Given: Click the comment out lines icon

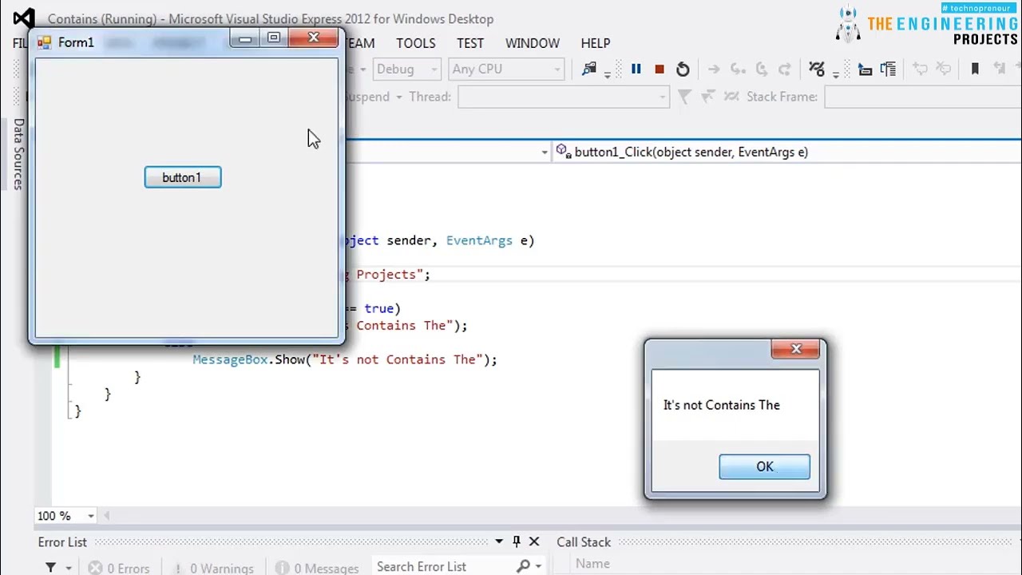Looking at the screenshot, I should click(920, 69).
